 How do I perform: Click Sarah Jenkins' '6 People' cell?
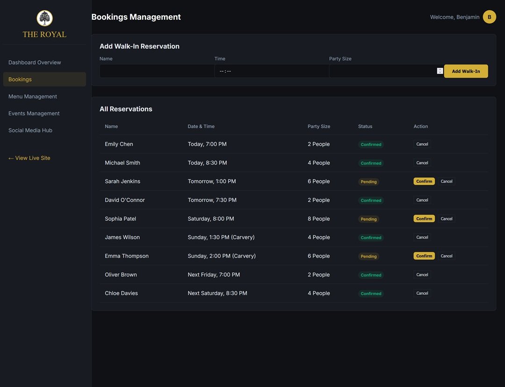coord(318,182)
